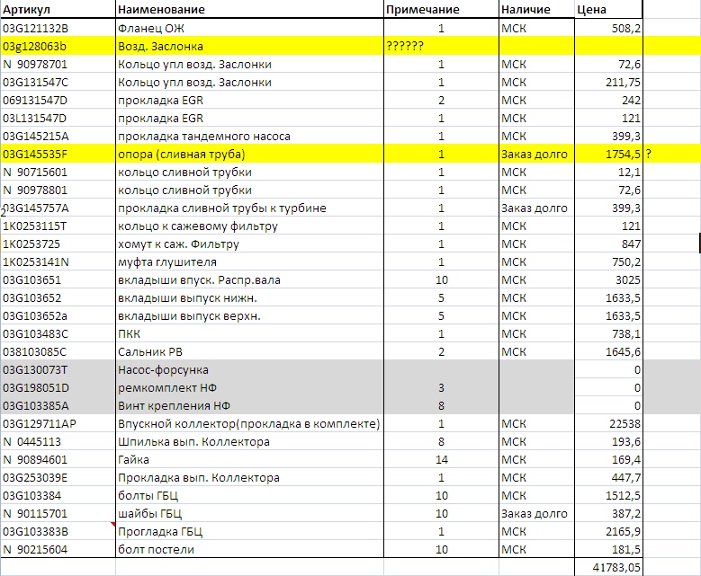This screenshot has height=576, width=701.
Task: Click the 'Фланец ОЖ' name cell
Action: click(248, 28)
